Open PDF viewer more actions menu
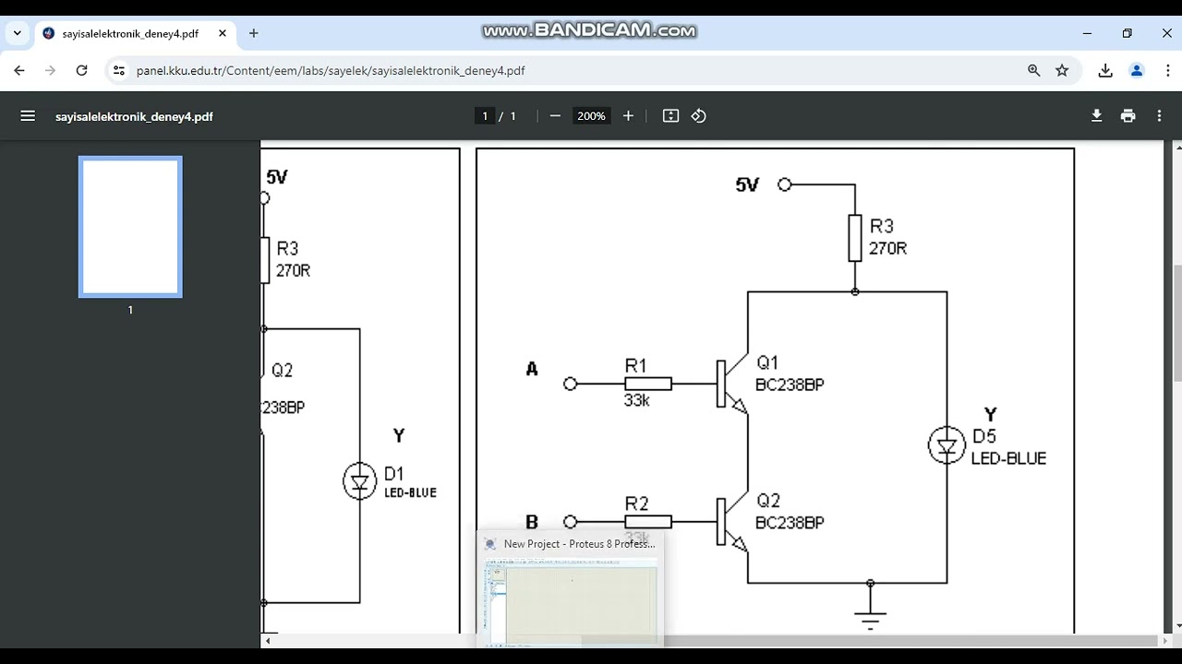The image size is (1182, 664). 1159,116
